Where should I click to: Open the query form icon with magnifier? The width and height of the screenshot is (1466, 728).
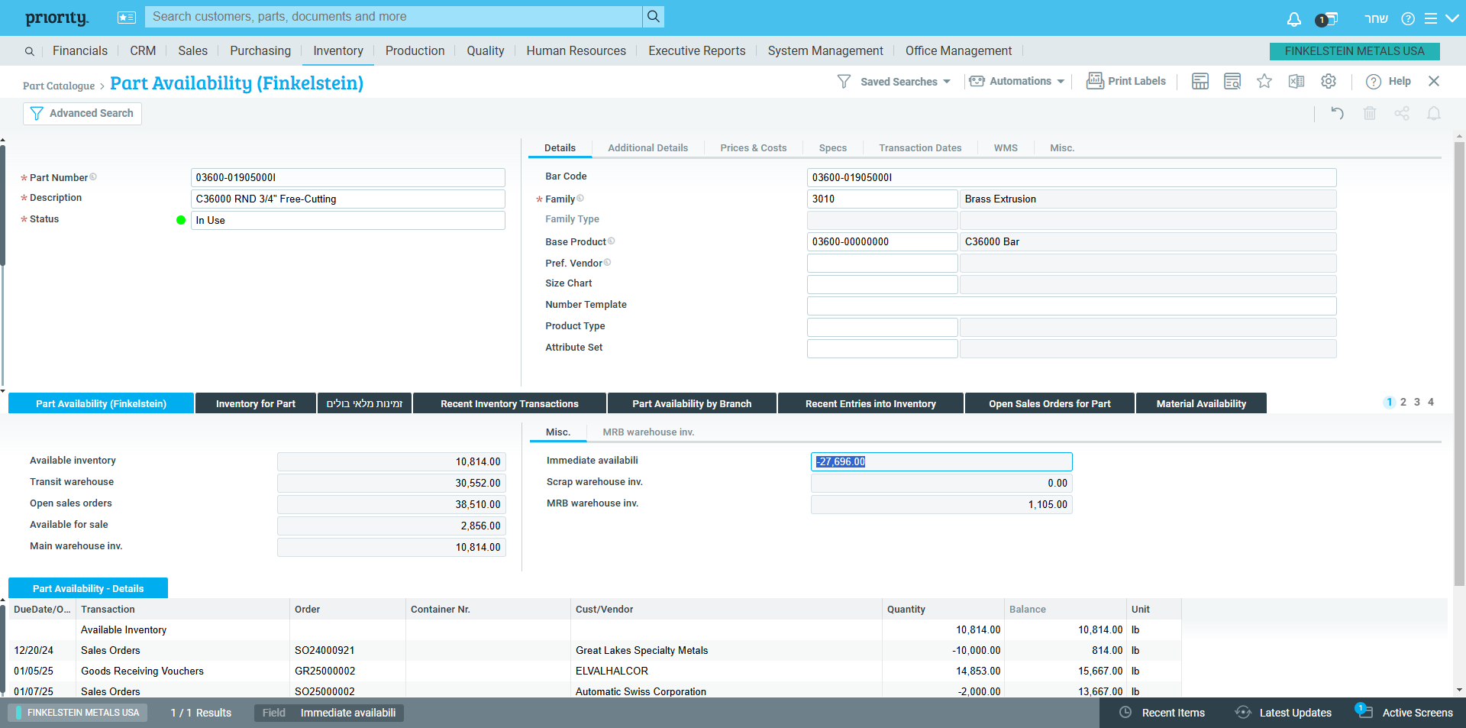pyautogui.click(x=1232, y=81)
